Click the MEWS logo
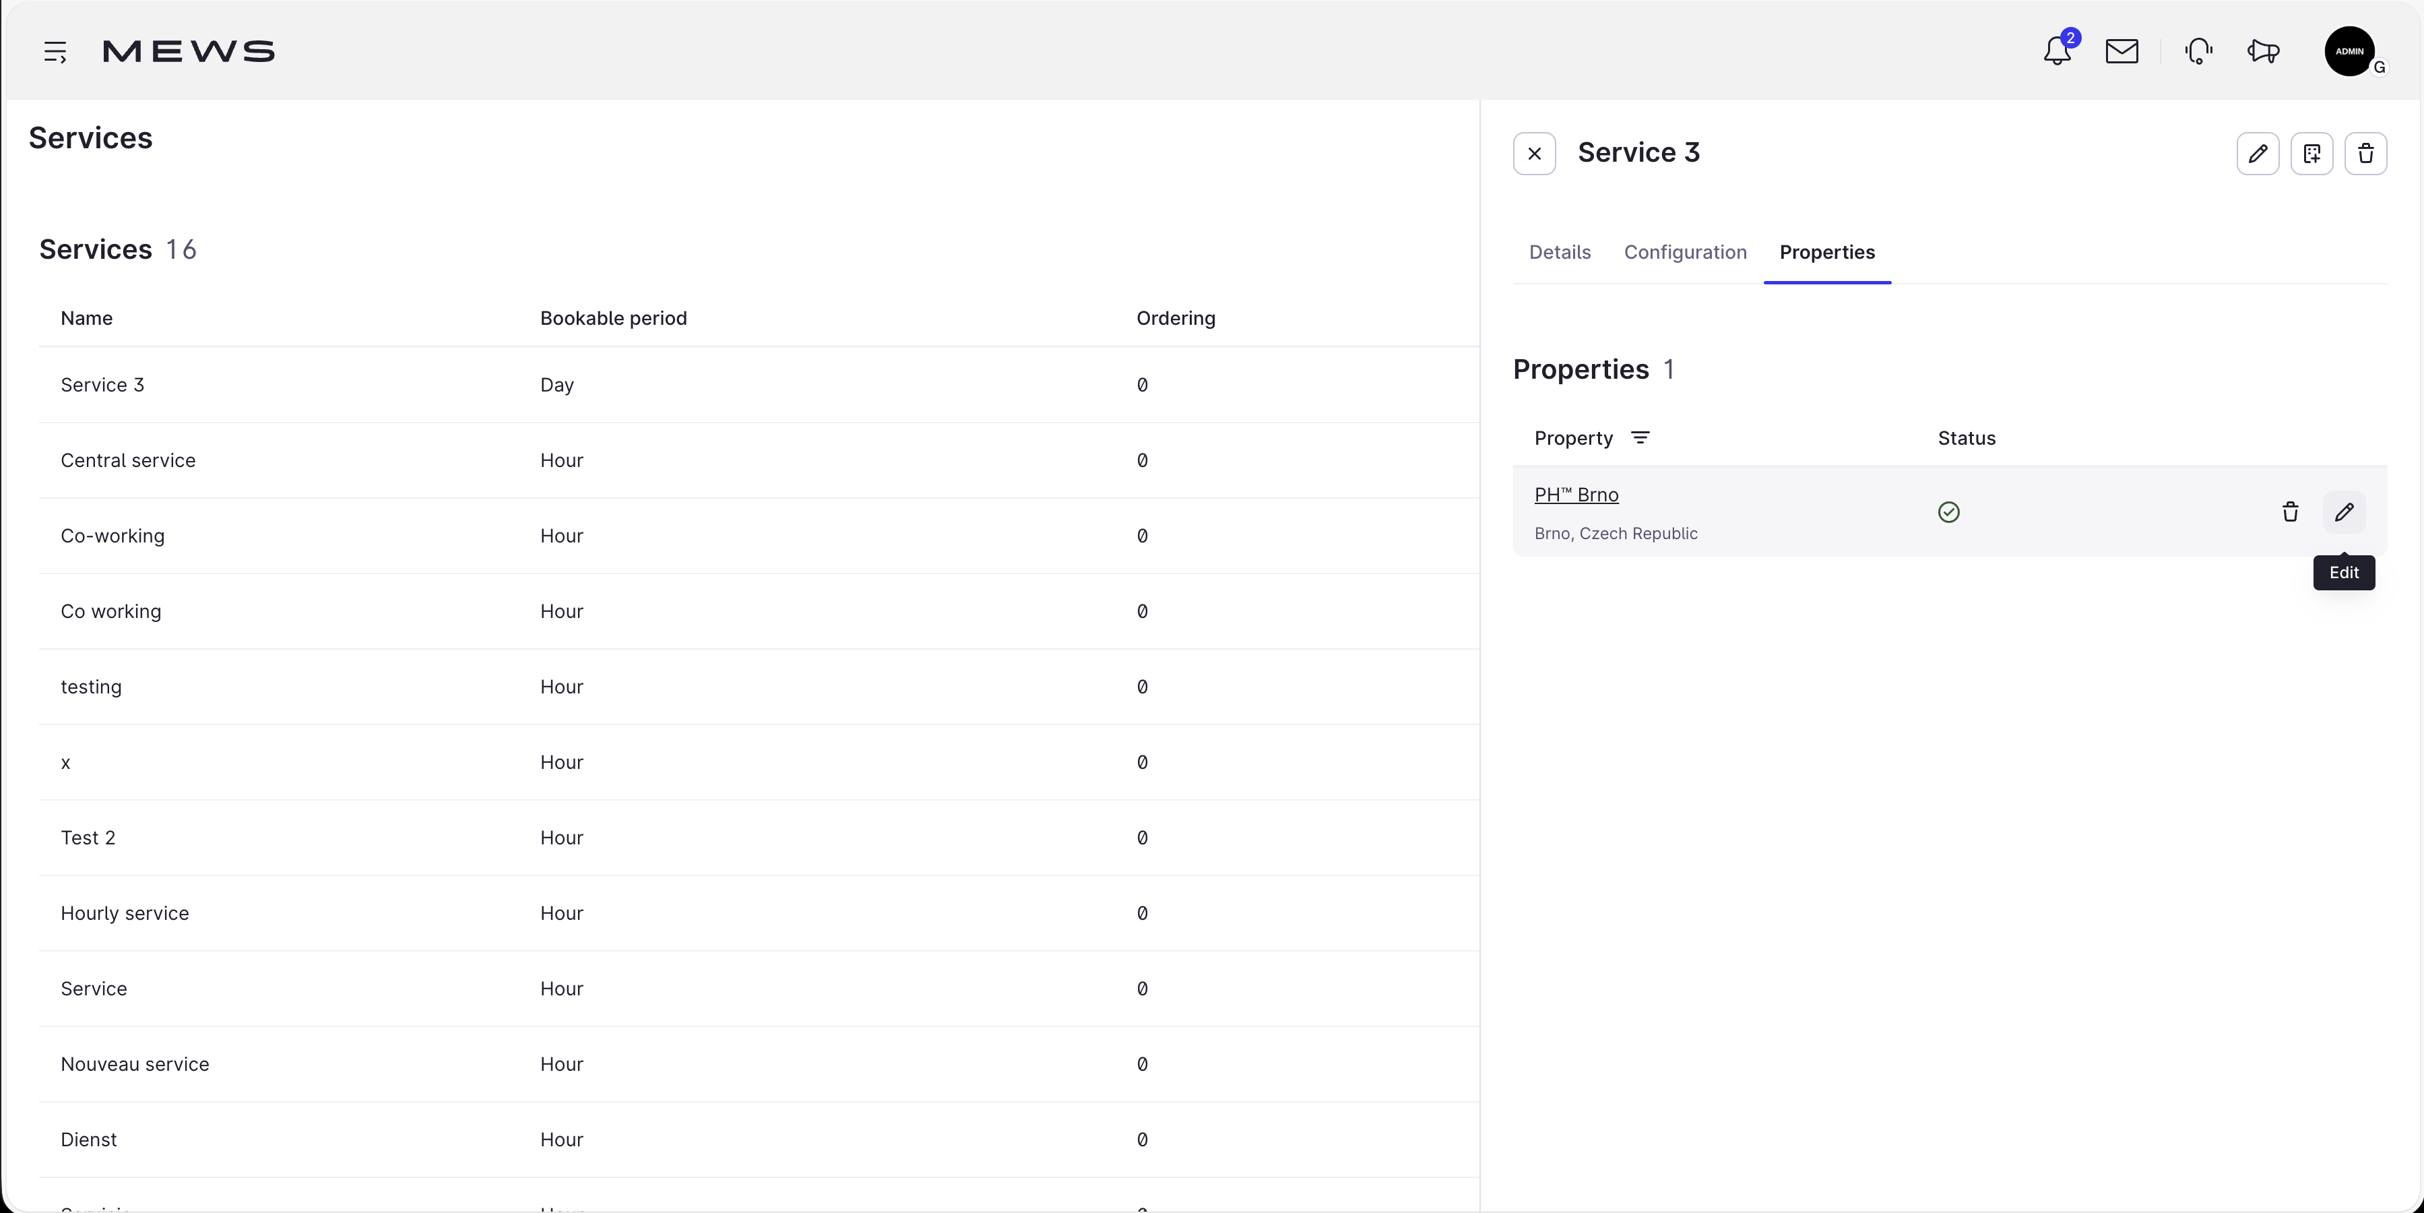The width and height of the screenshot is (2424, 1213). [188, 52]
